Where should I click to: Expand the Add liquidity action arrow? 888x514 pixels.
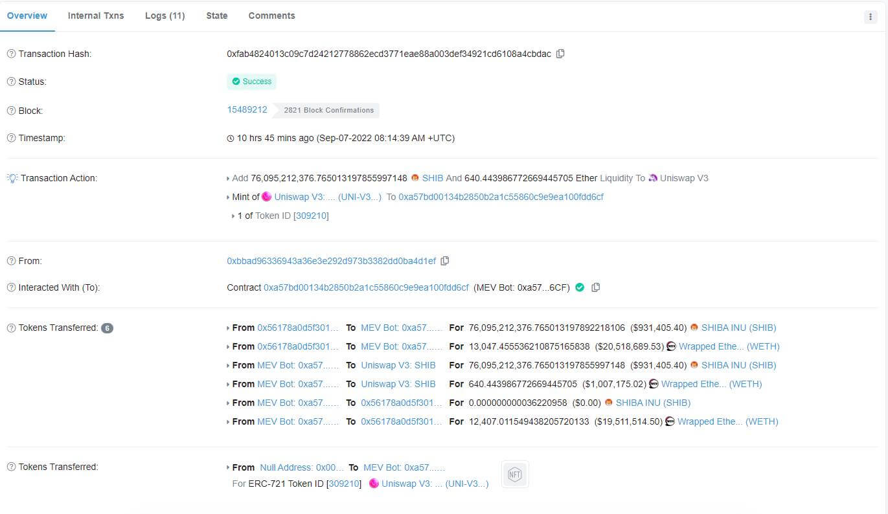click(228, 179)
